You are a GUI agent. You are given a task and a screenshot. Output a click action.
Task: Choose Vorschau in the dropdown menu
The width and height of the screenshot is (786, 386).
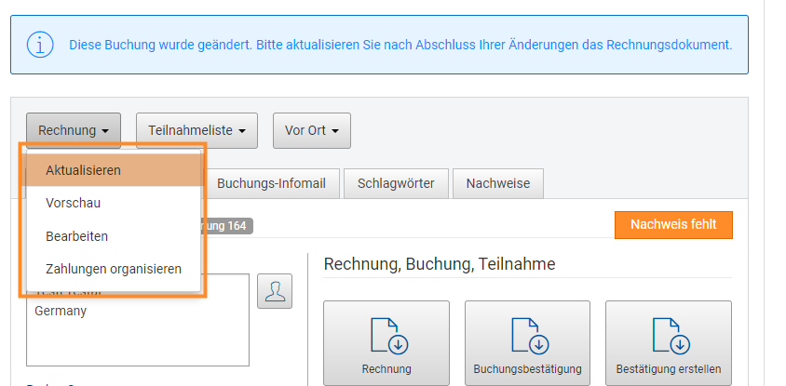click(x=112, y=203)
